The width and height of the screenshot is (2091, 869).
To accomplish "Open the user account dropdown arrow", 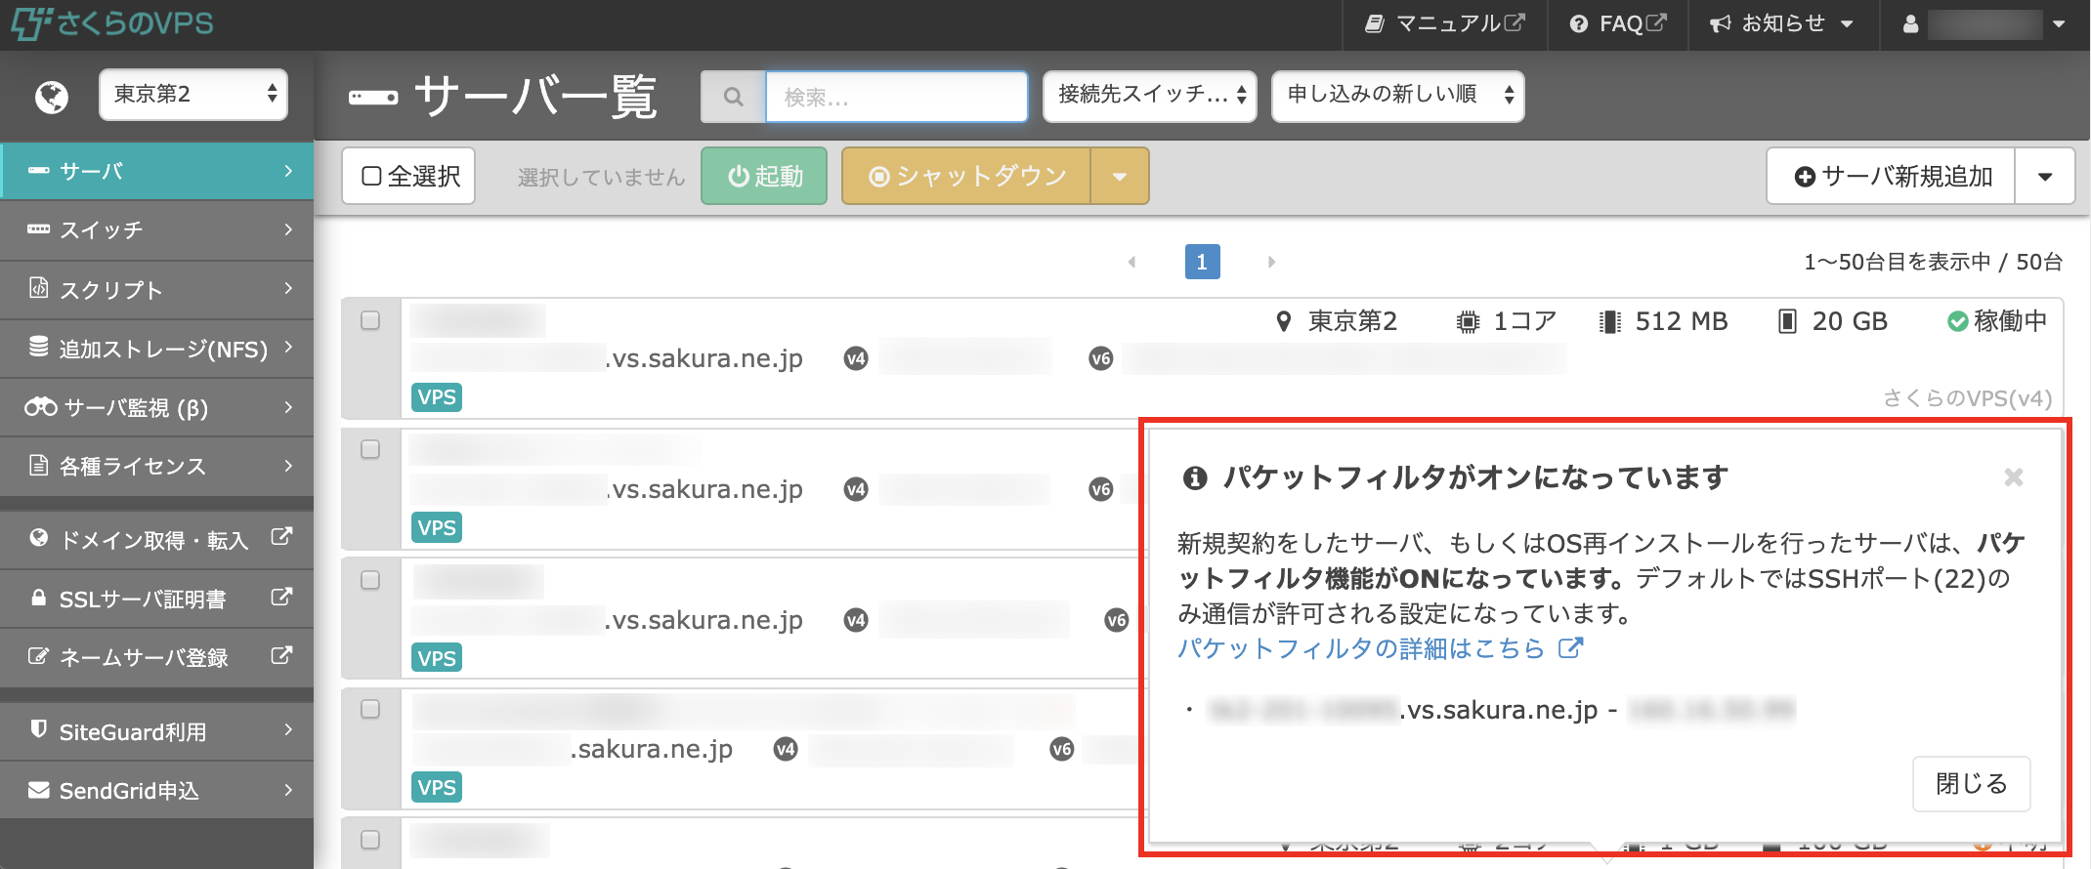I will click(2059, 24).
